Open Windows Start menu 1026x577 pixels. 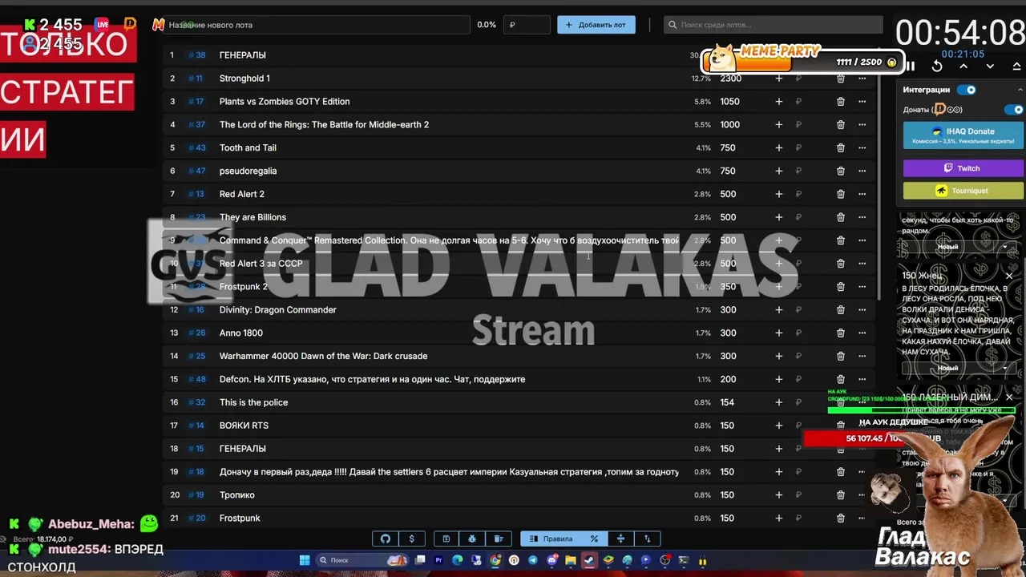coord(305,560)
